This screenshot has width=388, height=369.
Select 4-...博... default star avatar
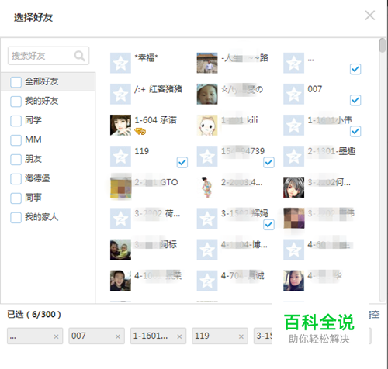tap(207, 250)
